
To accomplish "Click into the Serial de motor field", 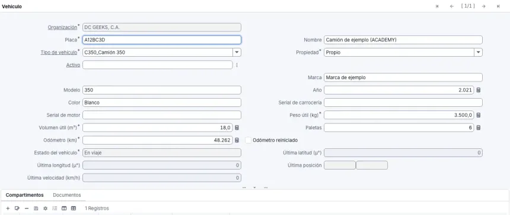I will (x=162, y=115).
